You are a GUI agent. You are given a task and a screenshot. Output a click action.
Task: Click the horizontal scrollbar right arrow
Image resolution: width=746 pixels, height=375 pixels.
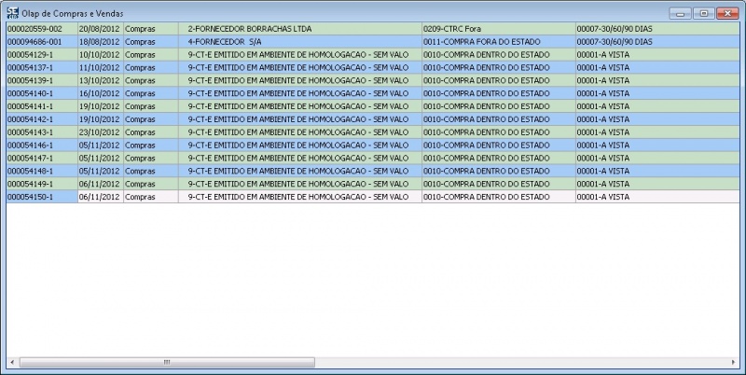tap(735, 362)
